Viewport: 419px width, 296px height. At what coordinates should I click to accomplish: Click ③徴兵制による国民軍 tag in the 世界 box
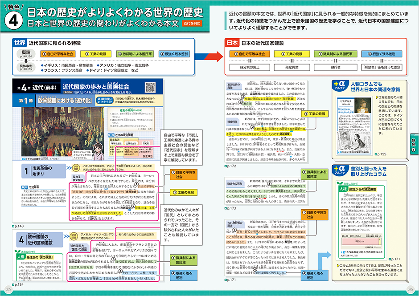tap(135, 54)
